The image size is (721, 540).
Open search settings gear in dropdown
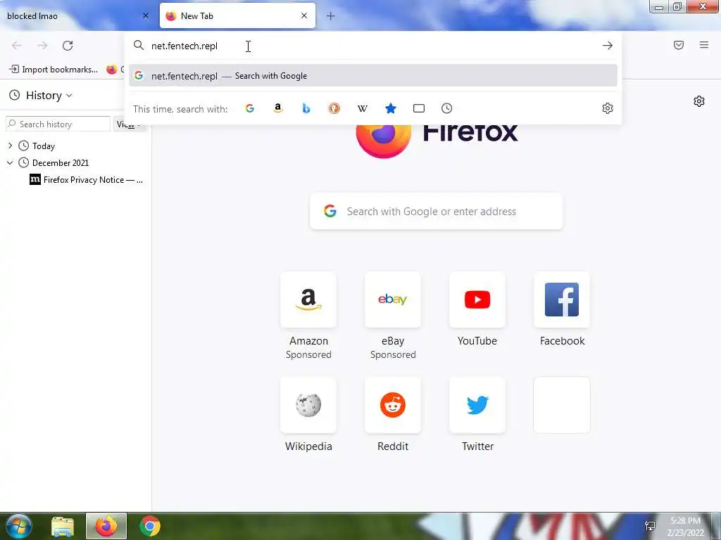pyautogui.click(x=608, y=108)
